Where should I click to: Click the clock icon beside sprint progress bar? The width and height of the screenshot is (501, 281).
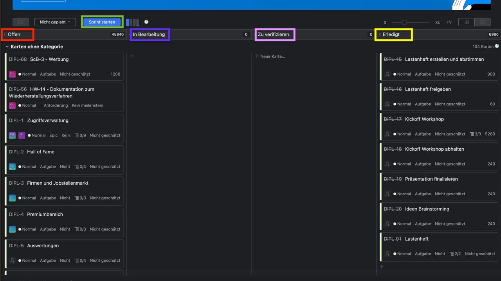click(146, 22)
